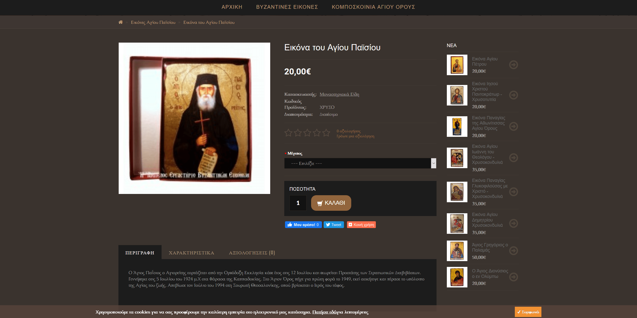
Task: Click the third rating star
Action: coord(307,133)
